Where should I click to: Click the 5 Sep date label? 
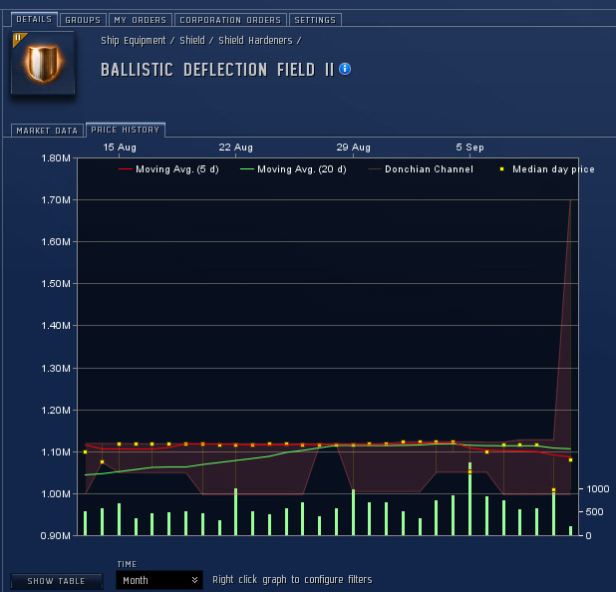469,148
